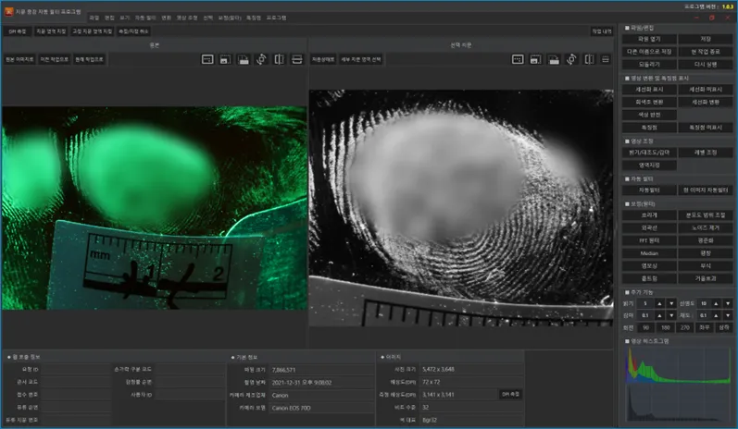Viewport: 738px width, 429px height.
Task: Click the vertical flip icon in the 선택 지문 pane
Action: point(606,59)
